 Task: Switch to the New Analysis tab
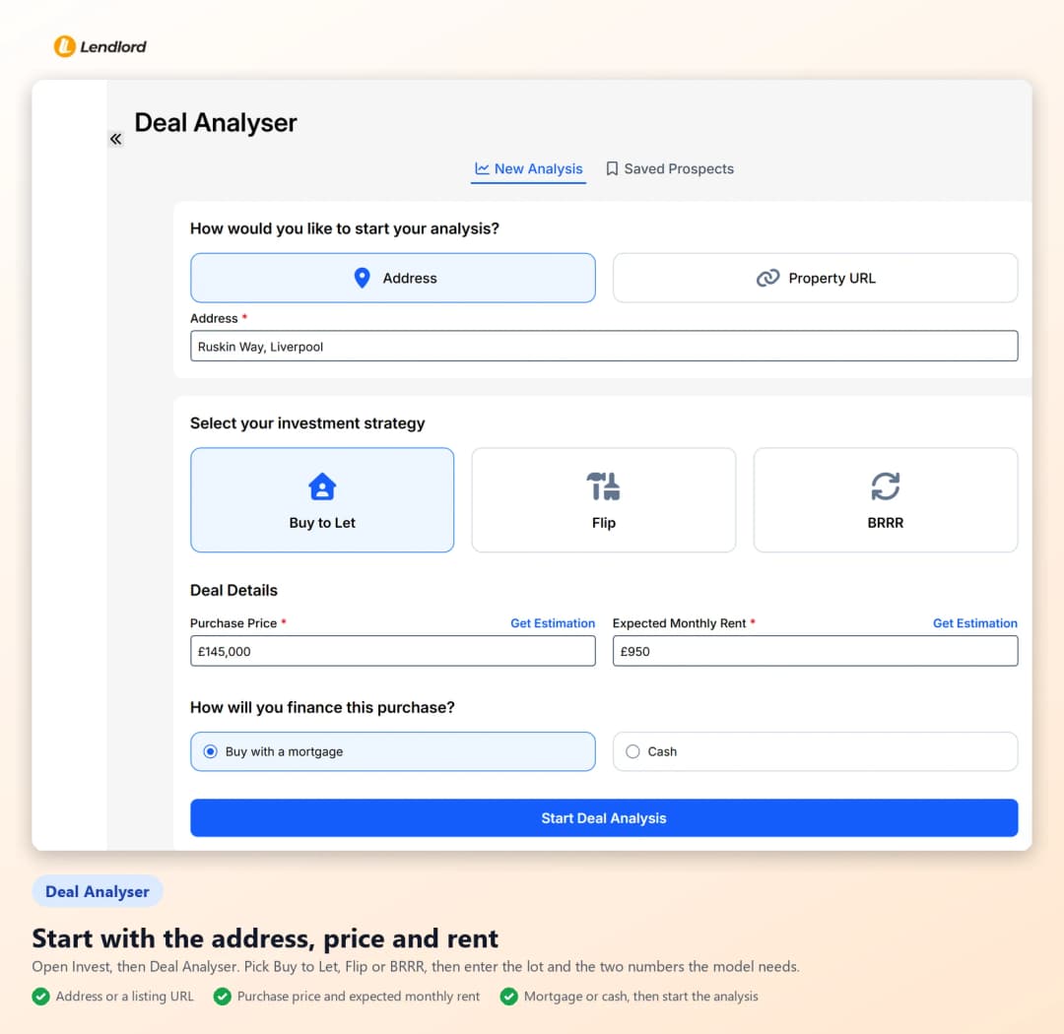(x=529, y=169)
